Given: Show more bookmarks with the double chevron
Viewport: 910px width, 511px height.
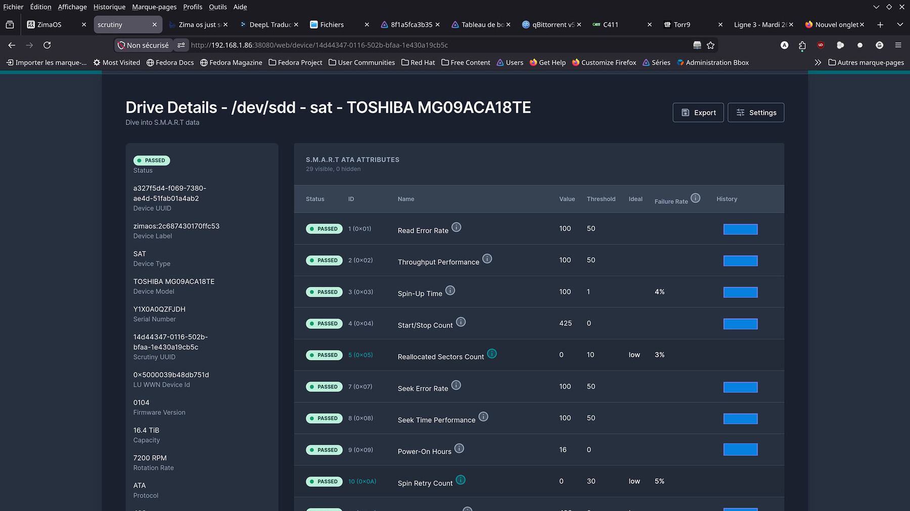Looking at the screenshot, I should coord(817,62).
